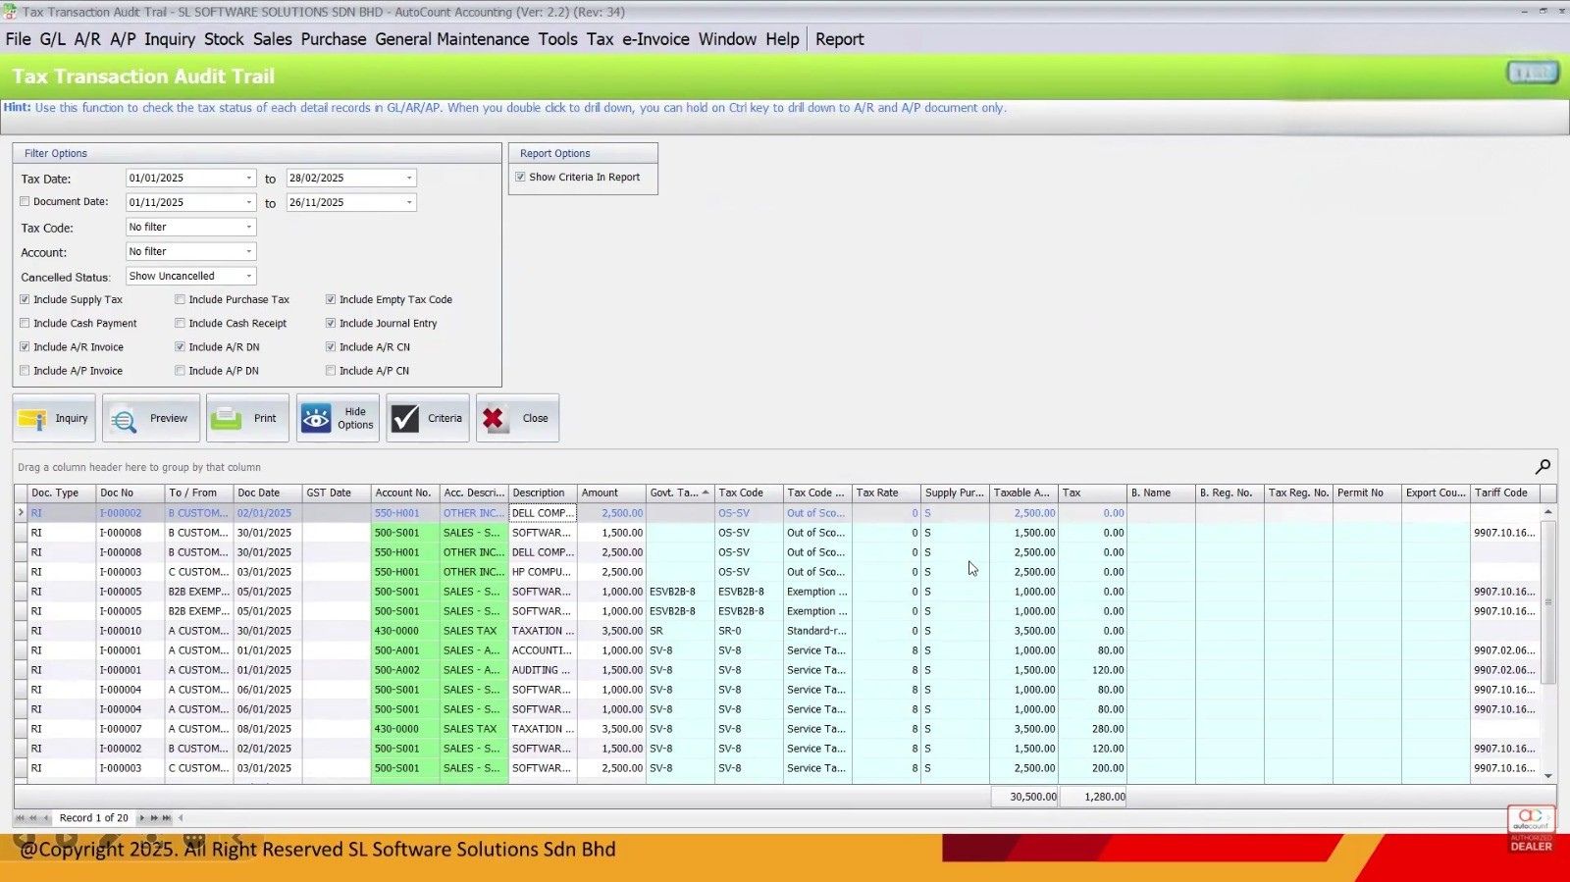This screenshot has height=882, width=1570.
Task: Click the Tariff Code column header
Action: tap(1505, 493)
